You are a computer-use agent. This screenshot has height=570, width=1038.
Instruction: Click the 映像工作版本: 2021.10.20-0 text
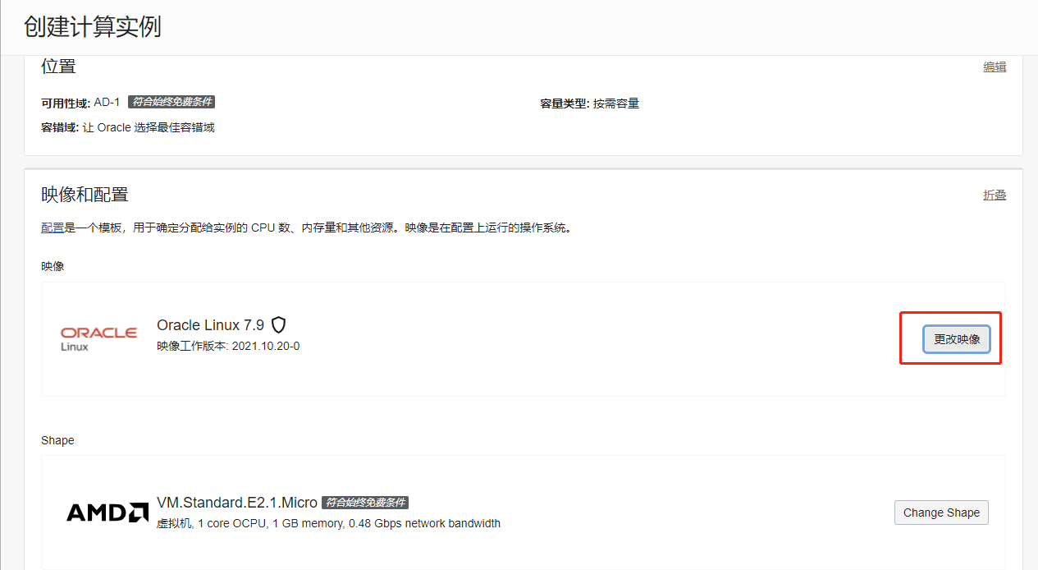point(228,346)
